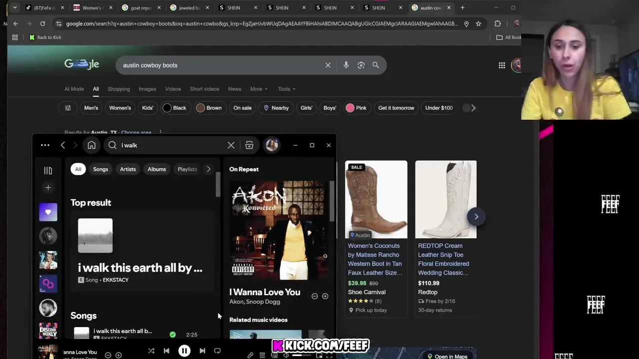This screenshot has width=639, height=359.
Task: Switch to AI Mode
Action: tap(74, 89)
